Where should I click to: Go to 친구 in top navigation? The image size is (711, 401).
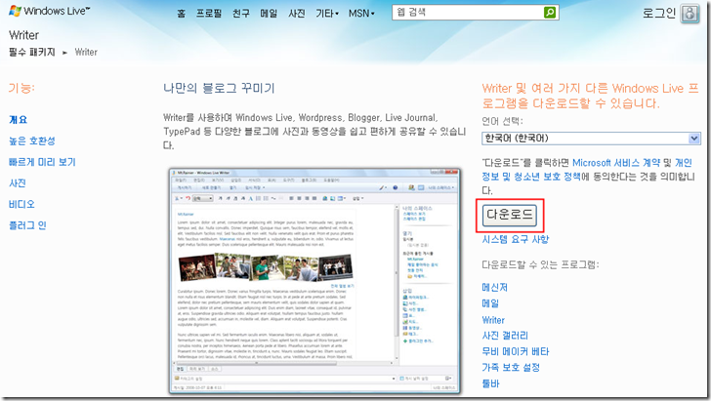241,14
